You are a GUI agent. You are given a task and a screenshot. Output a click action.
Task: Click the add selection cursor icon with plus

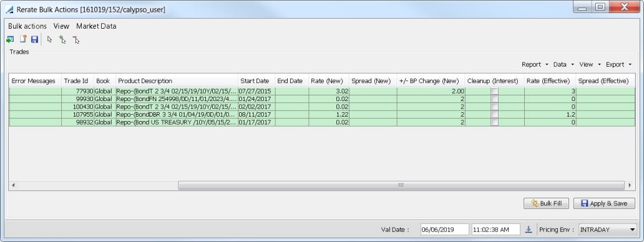pos(62,40)
